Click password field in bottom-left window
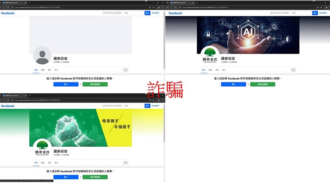330x183 pixels. (x=133, y=106)
